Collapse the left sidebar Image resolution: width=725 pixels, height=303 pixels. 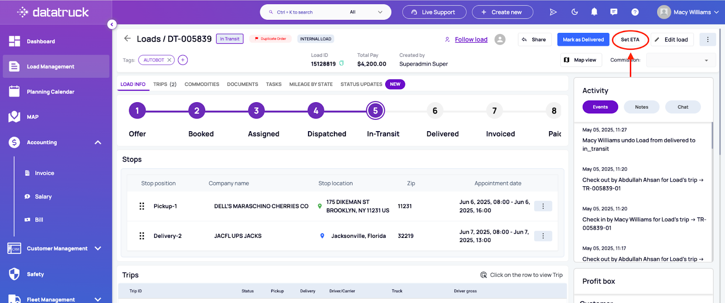tap(112, 24)
